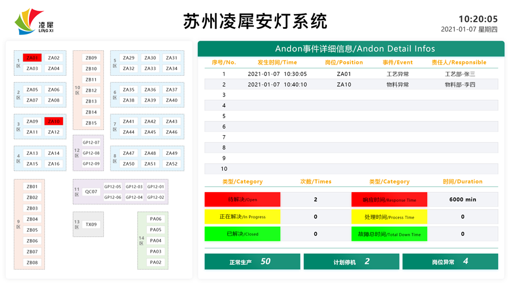Viewport: 510px width, 286px height.
Task: Click the 岗位异常 4 summary button
Action: pos(450,262)
